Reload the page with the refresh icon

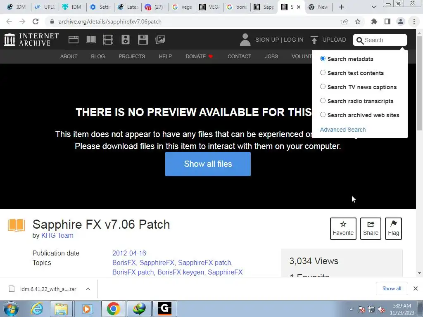(x=36, y=21)
